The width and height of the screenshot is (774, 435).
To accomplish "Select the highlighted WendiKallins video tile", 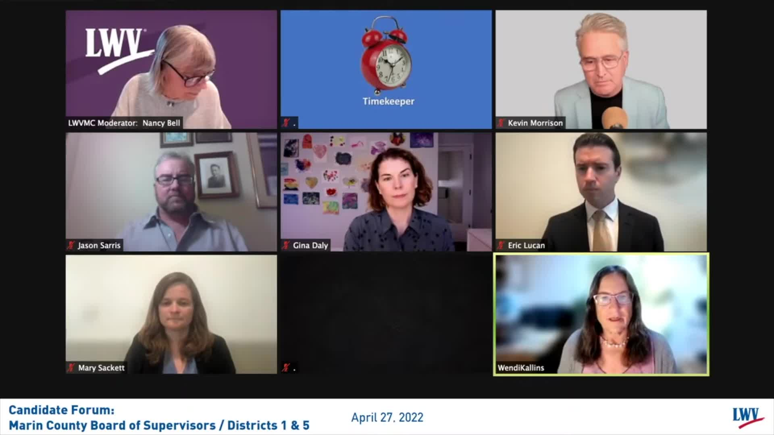I will click(x=601, y=314).
